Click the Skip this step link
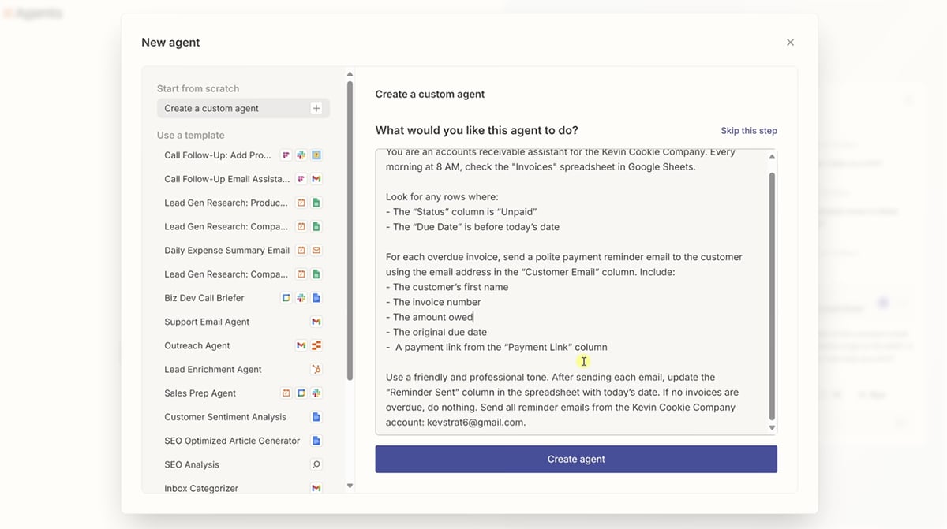The height and width of the screenshot is (529, 947). 748,130
